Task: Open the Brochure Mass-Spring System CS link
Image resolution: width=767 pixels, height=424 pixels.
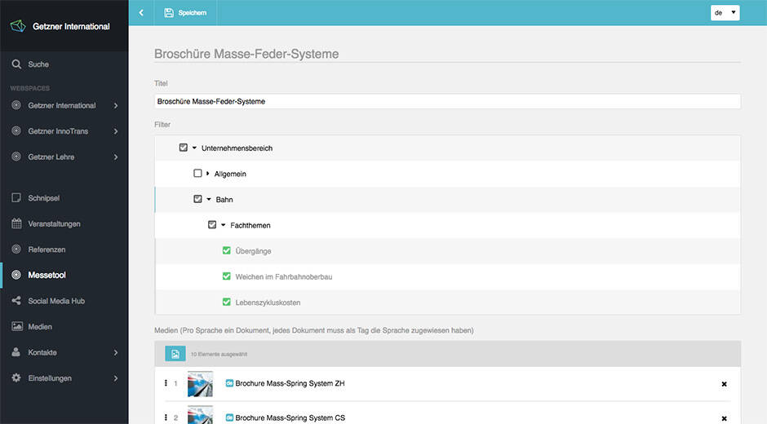Action: tap(290, 417)
